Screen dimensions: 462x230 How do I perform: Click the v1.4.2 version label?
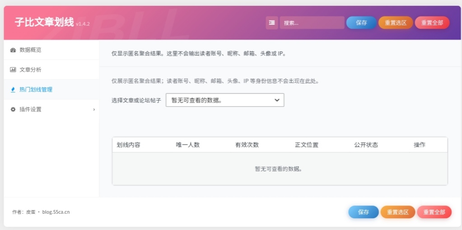[83, 24]
